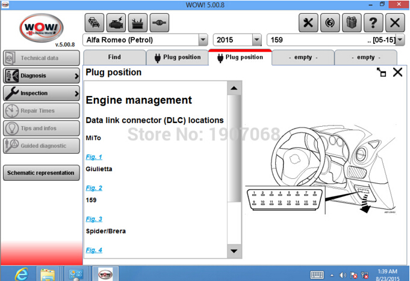
Task: Open the Alfa Romeo (Petrol) make dropdown
Action: tap(203, 40)
